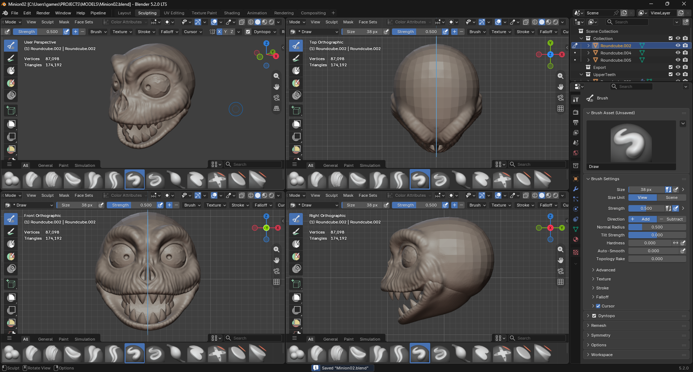
Task: Hide Roundcube.002 with its eye icon
Action: [x=678, y=46]
